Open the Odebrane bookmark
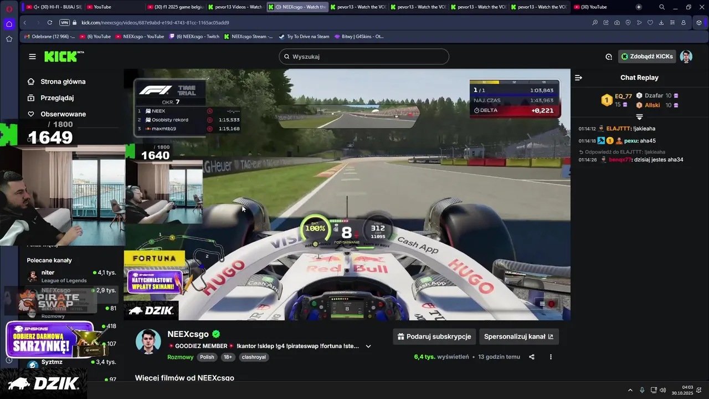This screenshot has width=709, height=399. click(50, 37)
